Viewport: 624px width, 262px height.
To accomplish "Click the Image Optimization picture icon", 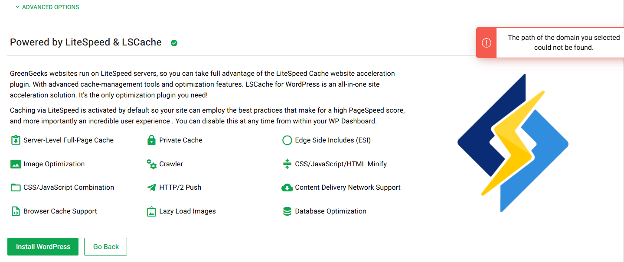I will pyautogui.click(x=16, y=164).
